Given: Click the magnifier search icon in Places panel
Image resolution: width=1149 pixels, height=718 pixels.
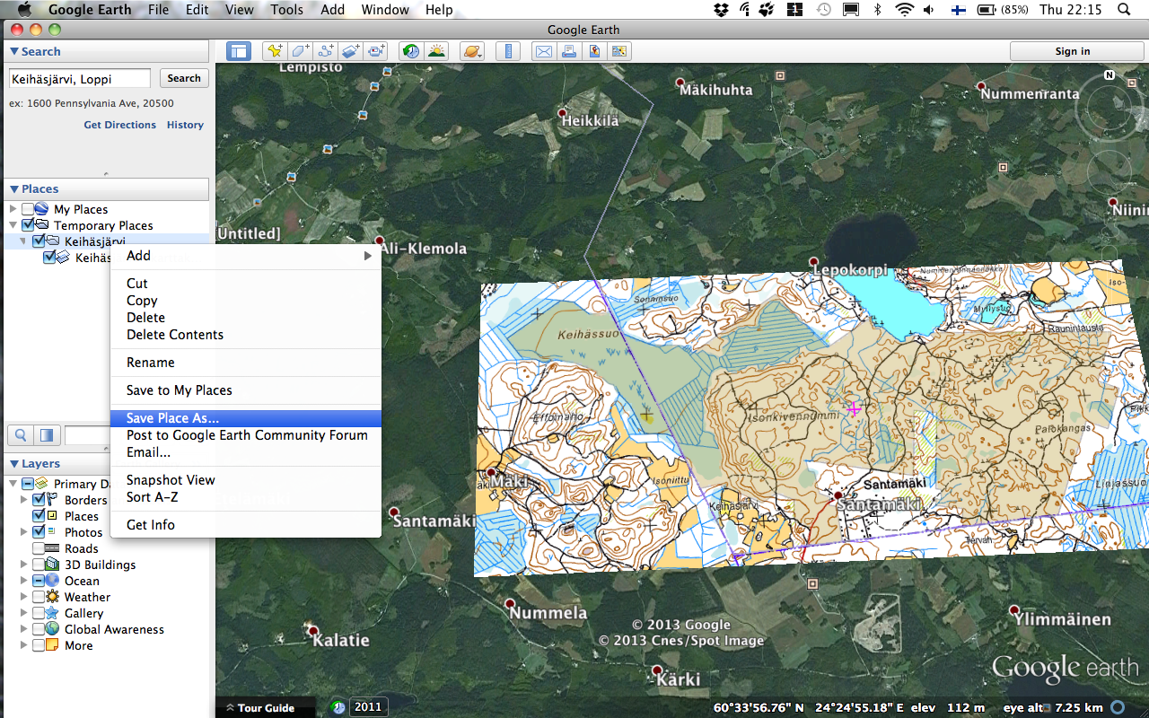Looking at the screenshot, I should [x=20, y=435].
